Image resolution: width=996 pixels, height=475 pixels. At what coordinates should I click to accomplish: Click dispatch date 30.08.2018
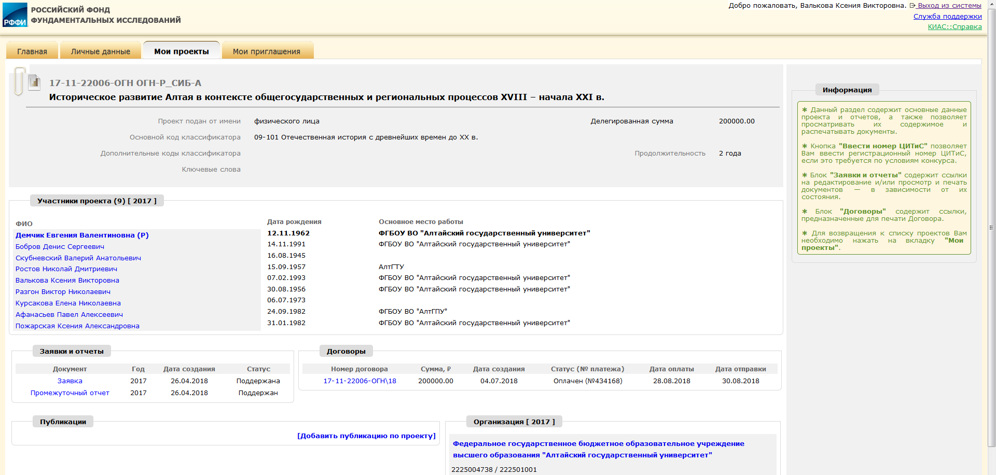[x=741, y=381]
